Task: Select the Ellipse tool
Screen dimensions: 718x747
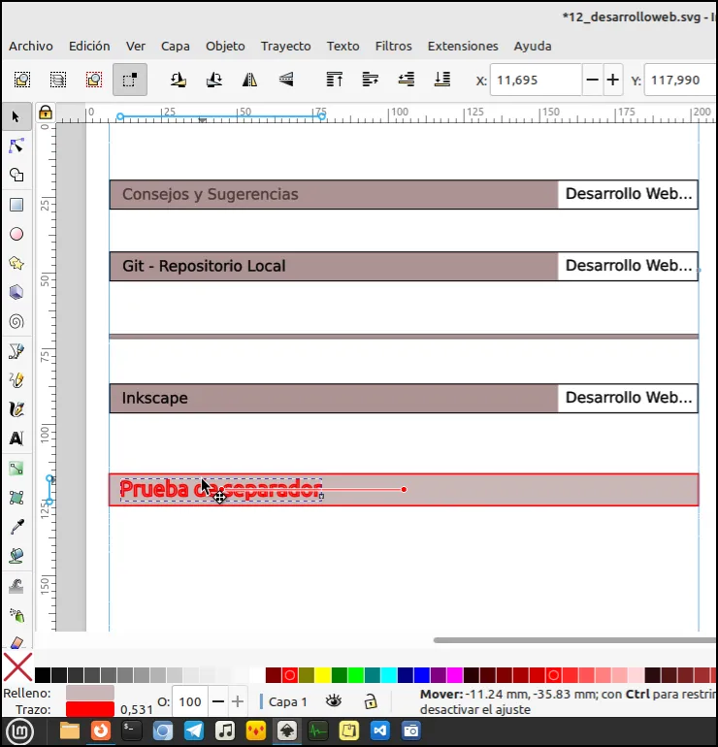Action: pos(16,234)
